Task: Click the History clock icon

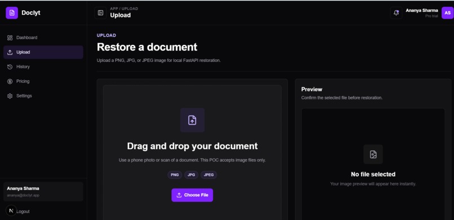Action: [10, 67]
